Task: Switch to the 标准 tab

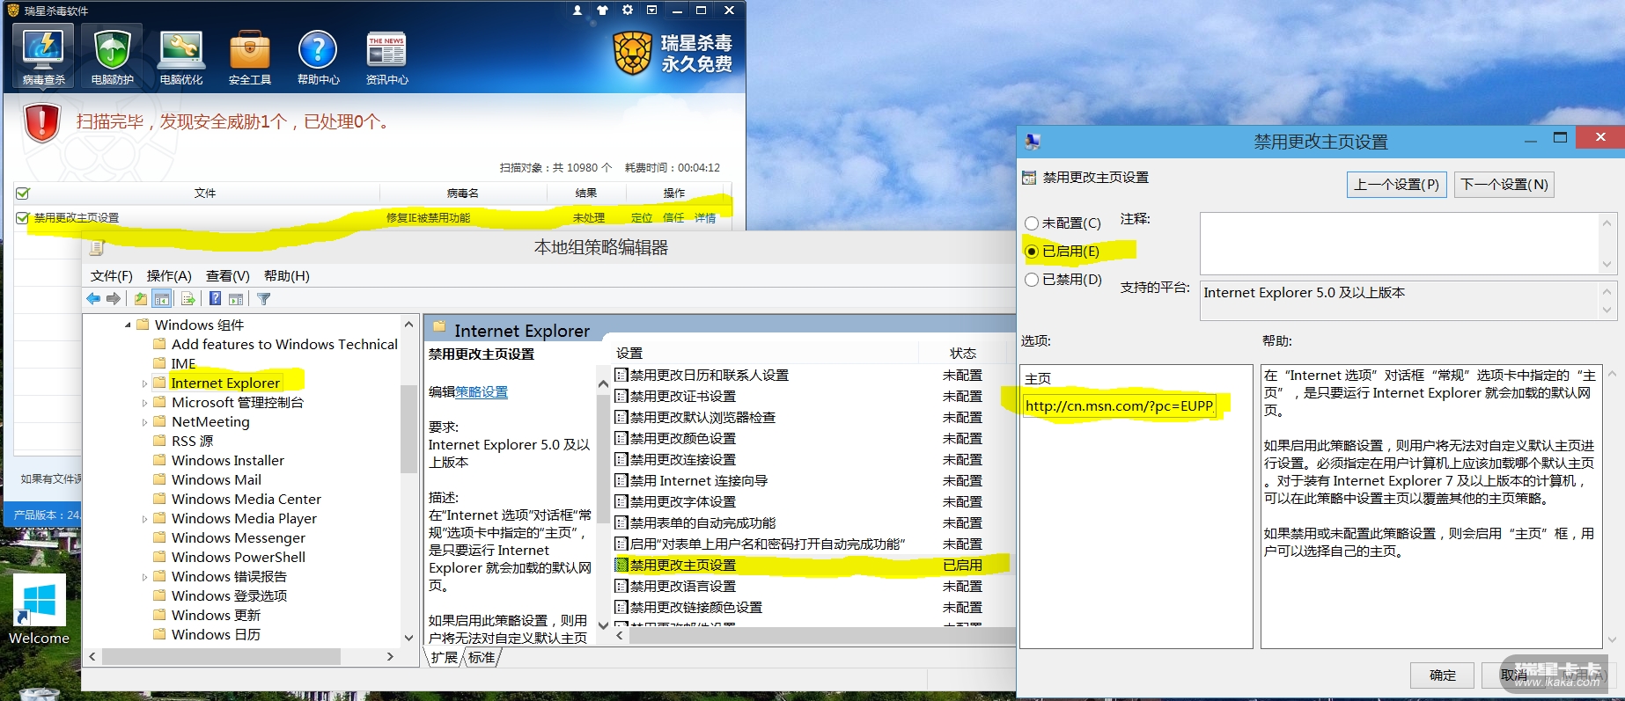Action: [x=482, y=658]
